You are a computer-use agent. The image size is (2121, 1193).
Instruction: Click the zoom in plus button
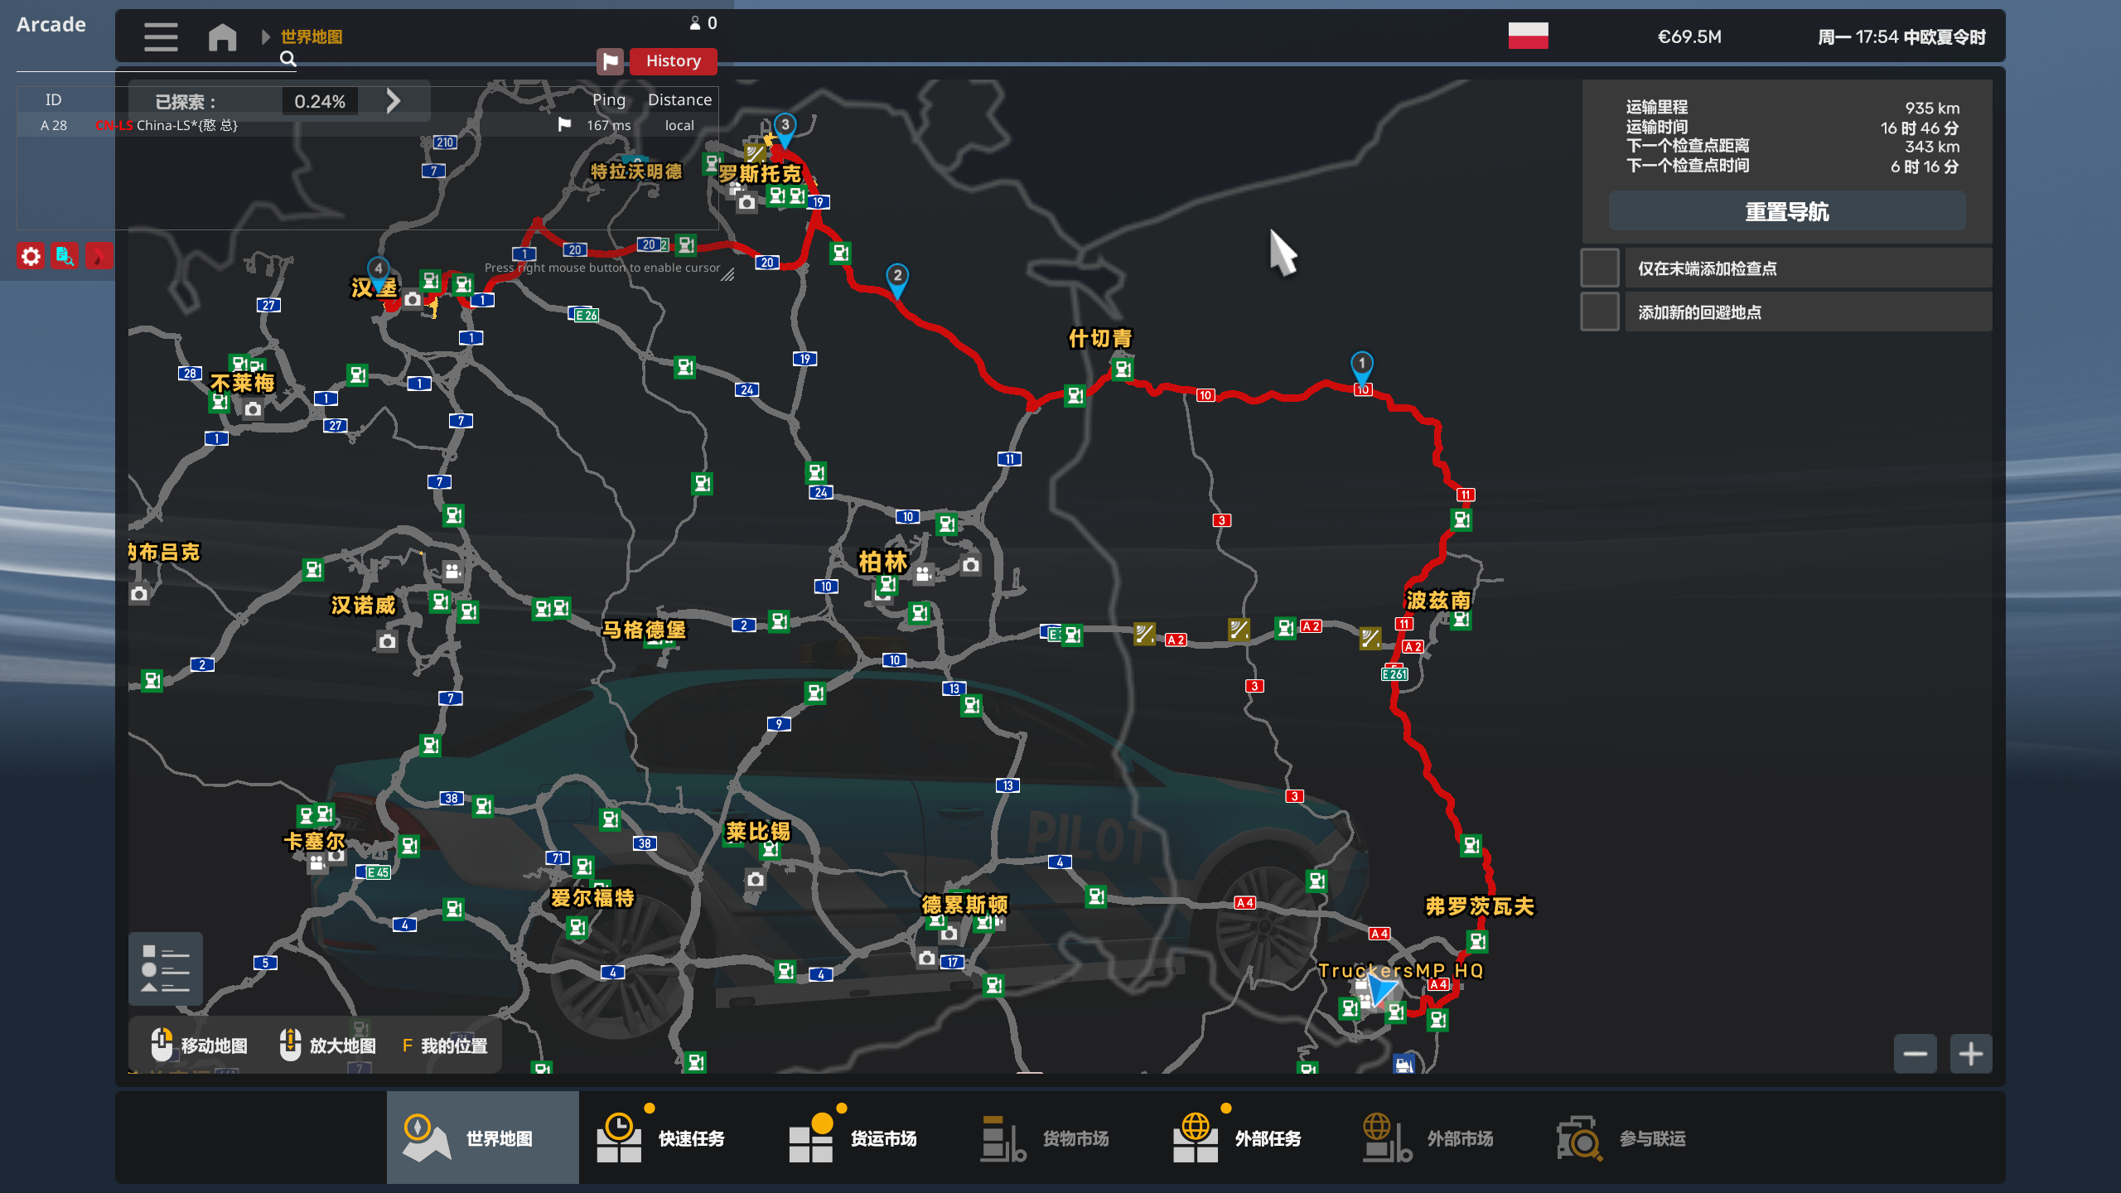(x=1970, y=1054)
